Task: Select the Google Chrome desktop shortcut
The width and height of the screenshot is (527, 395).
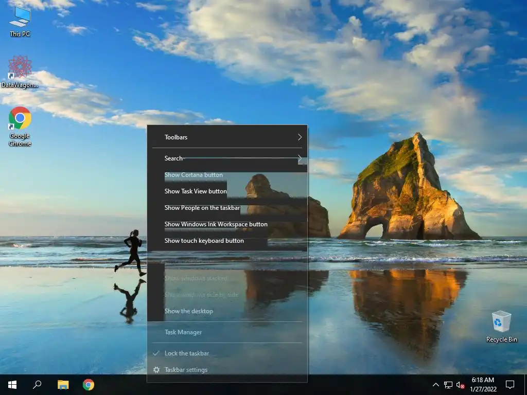Action: 20,127
